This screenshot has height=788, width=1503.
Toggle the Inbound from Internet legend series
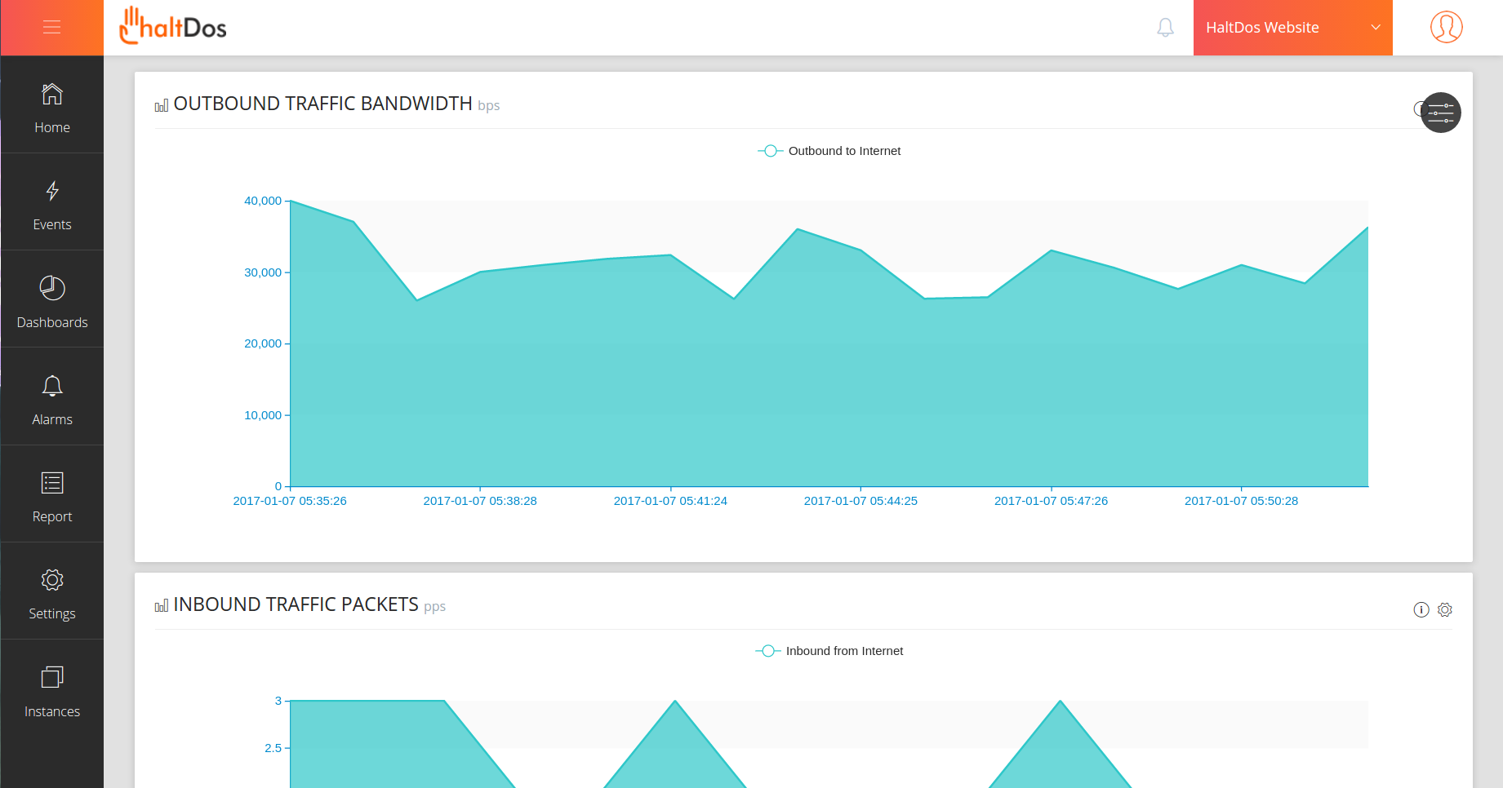click(829, 651)
